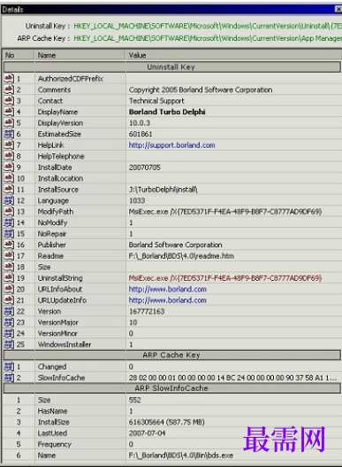Select the 167772163 Version value

147,311
